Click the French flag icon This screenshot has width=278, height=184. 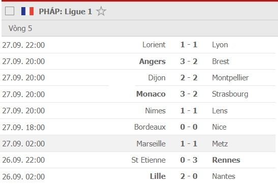click(27, 11)
